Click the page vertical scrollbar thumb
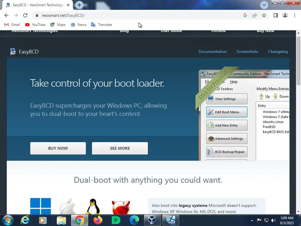Screen dimensions: 301x226 (298, 61)
